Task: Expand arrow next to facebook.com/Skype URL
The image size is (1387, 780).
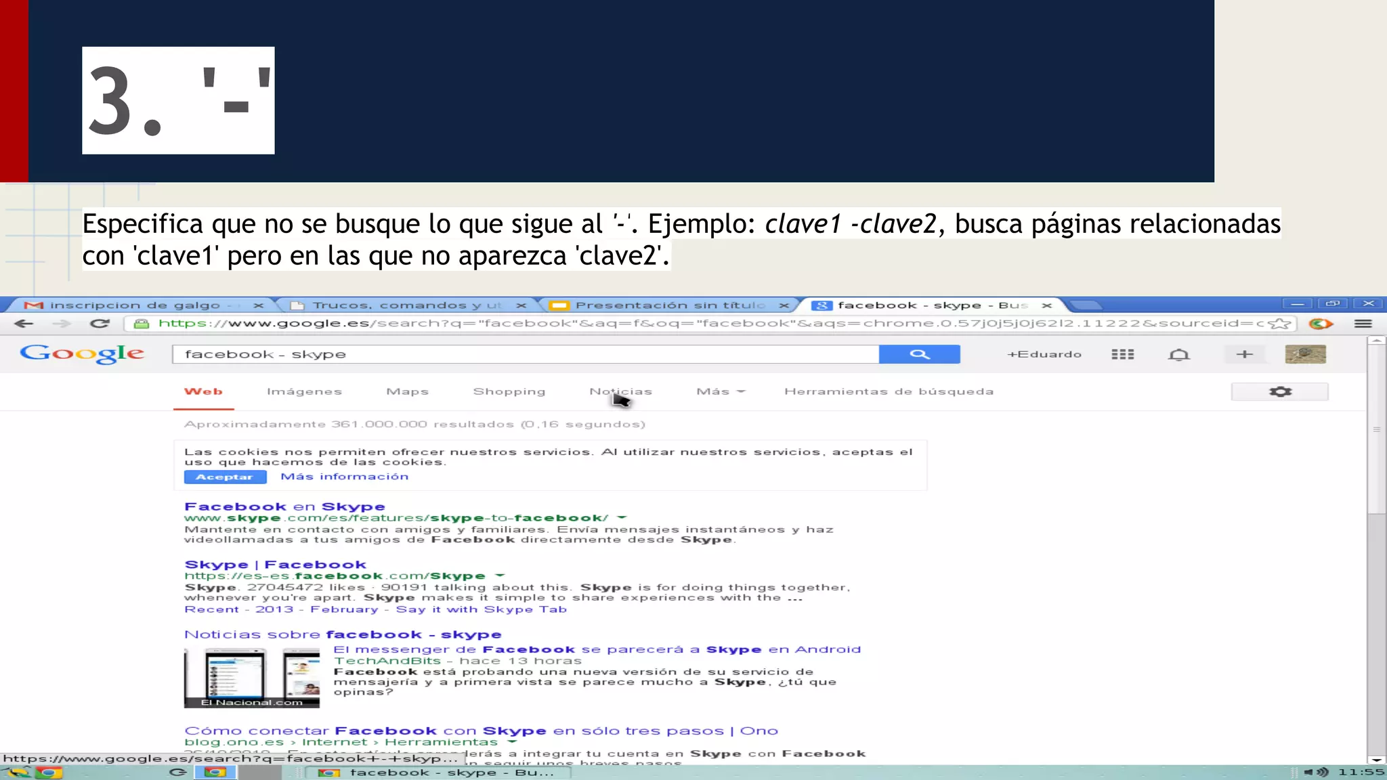Action: 500,576
